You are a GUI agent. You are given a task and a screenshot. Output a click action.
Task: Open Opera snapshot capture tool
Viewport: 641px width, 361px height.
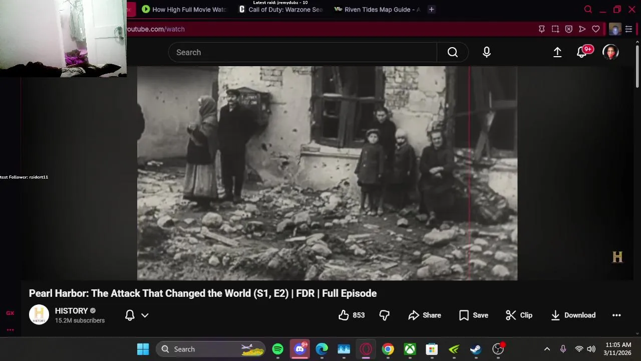coord(555,29)
